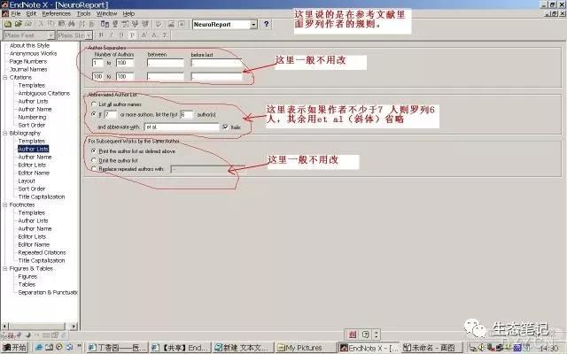Image resolution: width=567 pixels, height=354 pixels.
Task: Click the Open Library folder icon
Action: coord(18,24)
